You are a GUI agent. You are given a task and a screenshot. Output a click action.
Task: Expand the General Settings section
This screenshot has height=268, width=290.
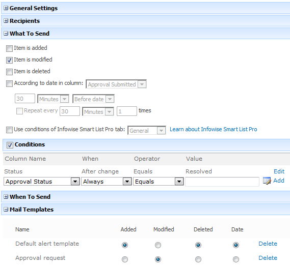click(x=6, y=8)
